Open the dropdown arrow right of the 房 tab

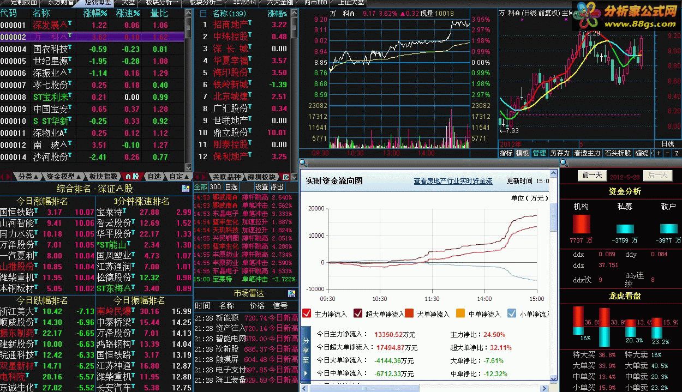pos(294,177)
